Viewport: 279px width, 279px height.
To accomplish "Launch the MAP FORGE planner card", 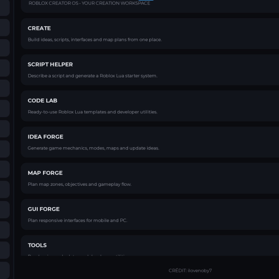I will (x=150, y=178).
